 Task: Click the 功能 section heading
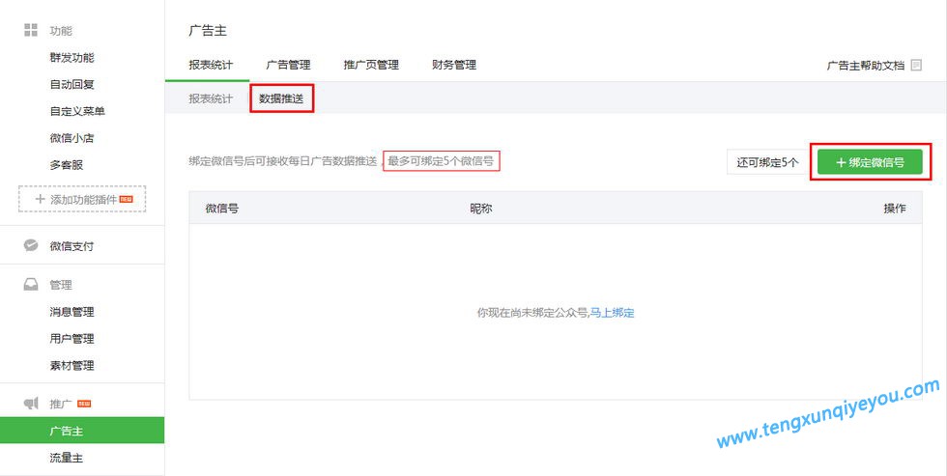click(61, 31)
